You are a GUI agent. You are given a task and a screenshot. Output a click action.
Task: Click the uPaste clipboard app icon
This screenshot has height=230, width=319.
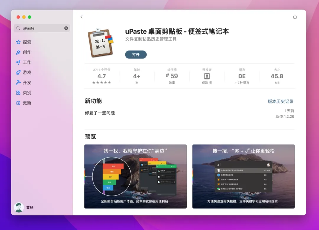(x=100, y=43)
